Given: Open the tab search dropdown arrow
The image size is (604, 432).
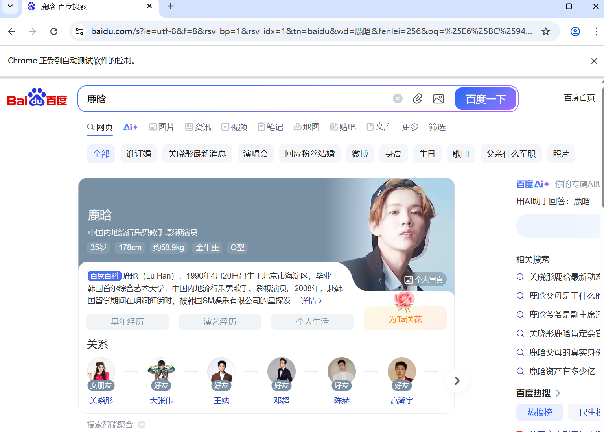Looking at the screenshot, I should [x=10, y=6].
